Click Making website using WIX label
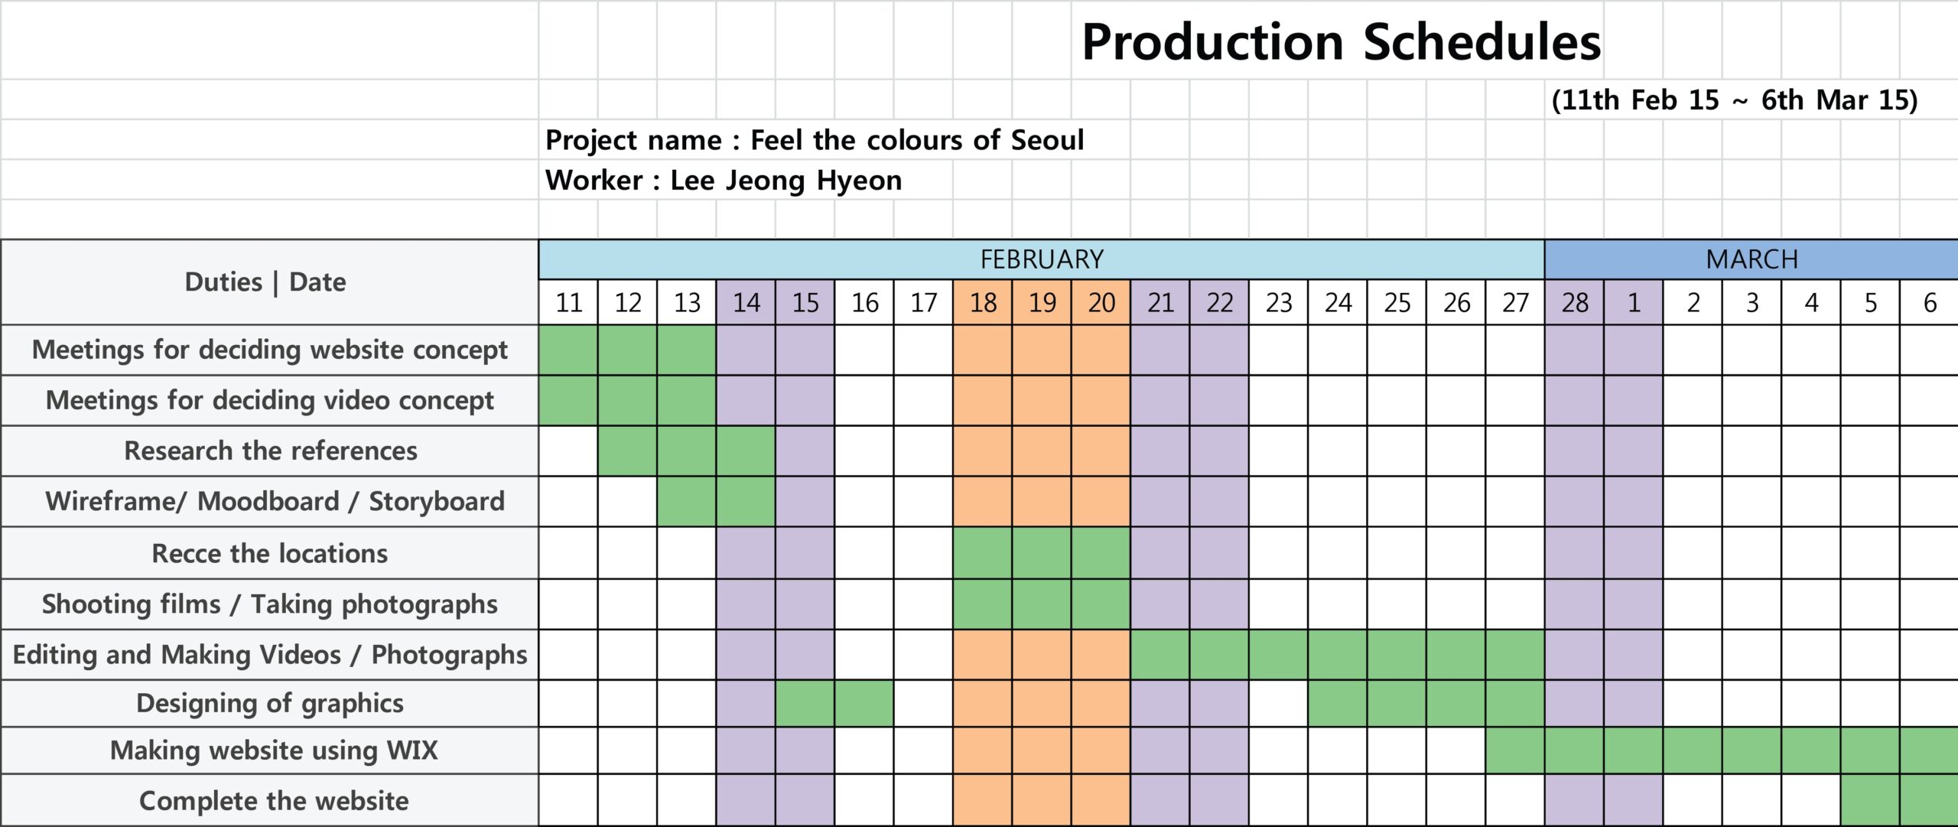This screenshot has height=827, width=1958. click(274, 750)
